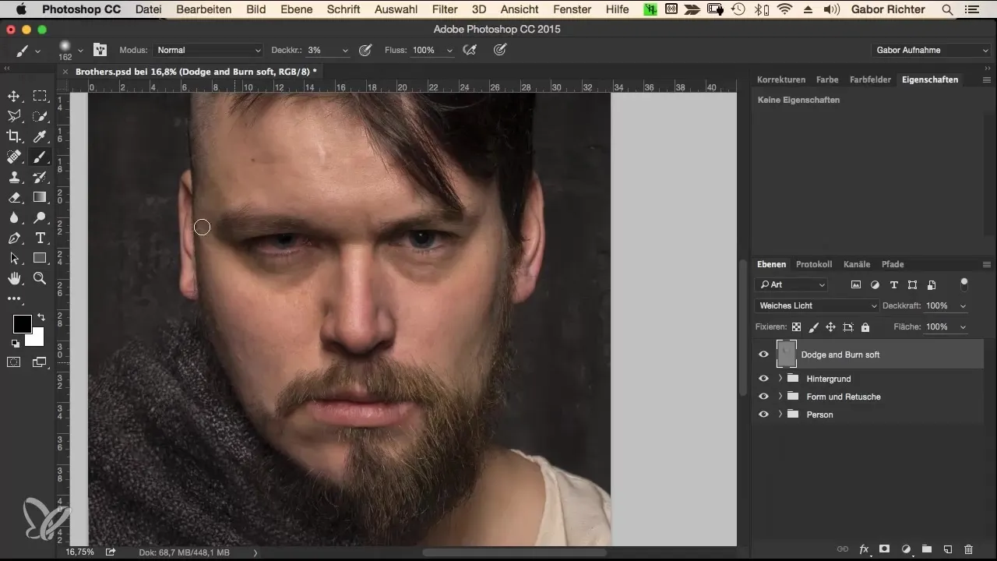This screenshot has width=997, height=561.
Task: Add a layer mask
Action: point(885,549)
